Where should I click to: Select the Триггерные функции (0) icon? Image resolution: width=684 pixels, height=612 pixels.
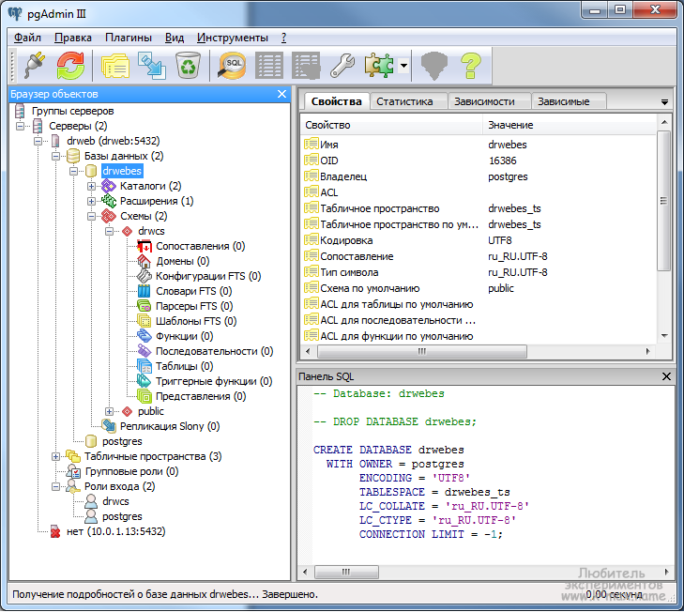(144, 381)
